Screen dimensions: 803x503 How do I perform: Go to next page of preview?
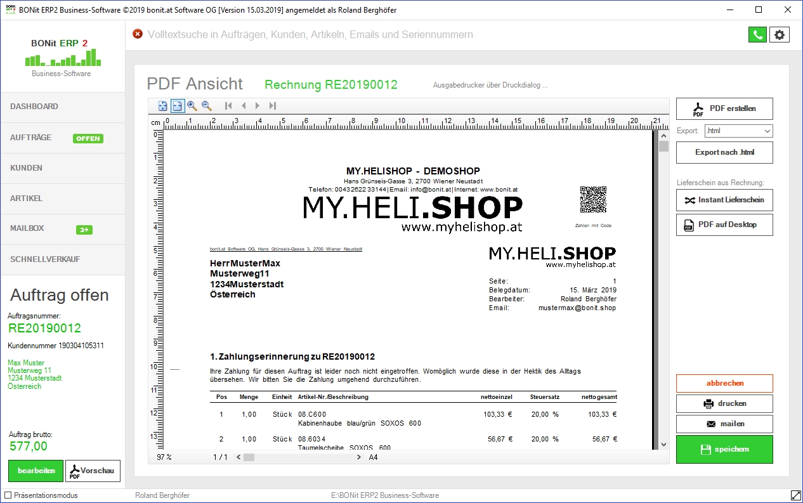pos(258,106)
